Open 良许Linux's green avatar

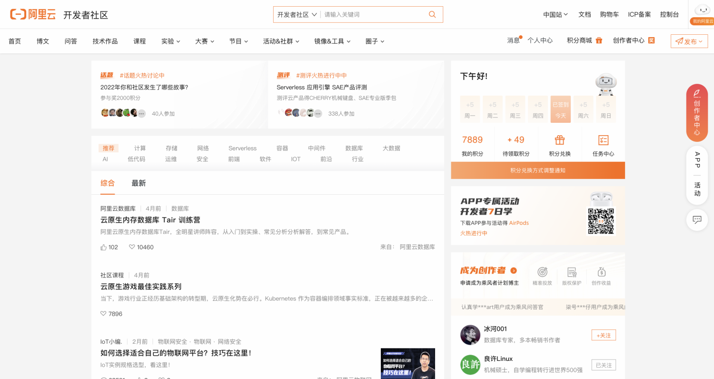click(x=470, y=365)
